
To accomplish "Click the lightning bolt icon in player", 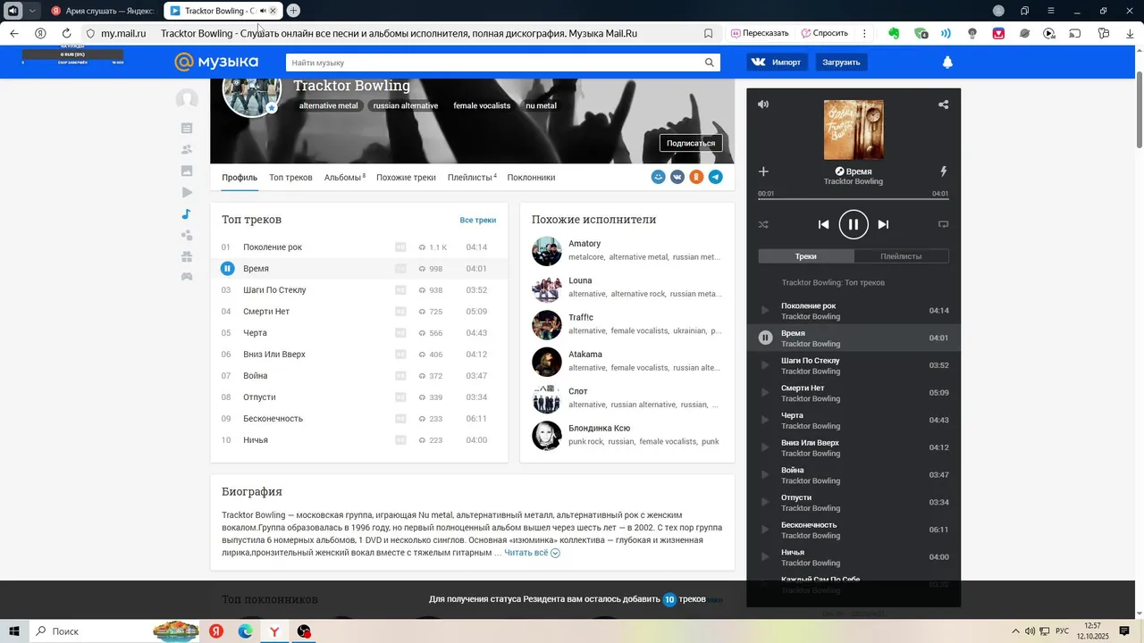I will (x=944, y=171).
